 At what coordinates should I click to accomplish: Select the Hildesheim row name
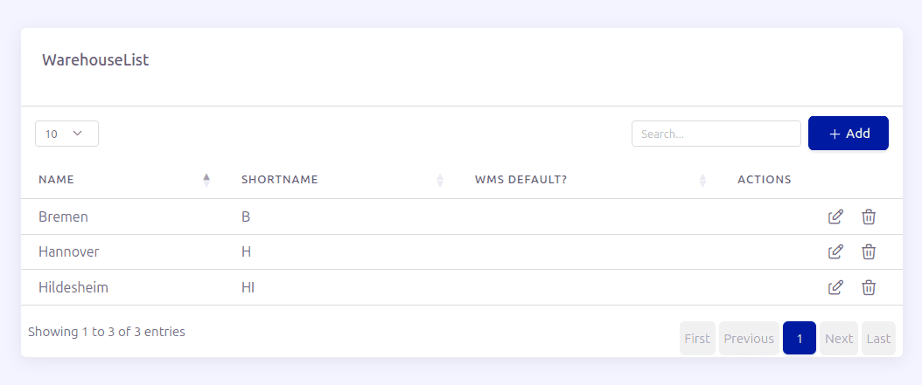tap(73, 287)
